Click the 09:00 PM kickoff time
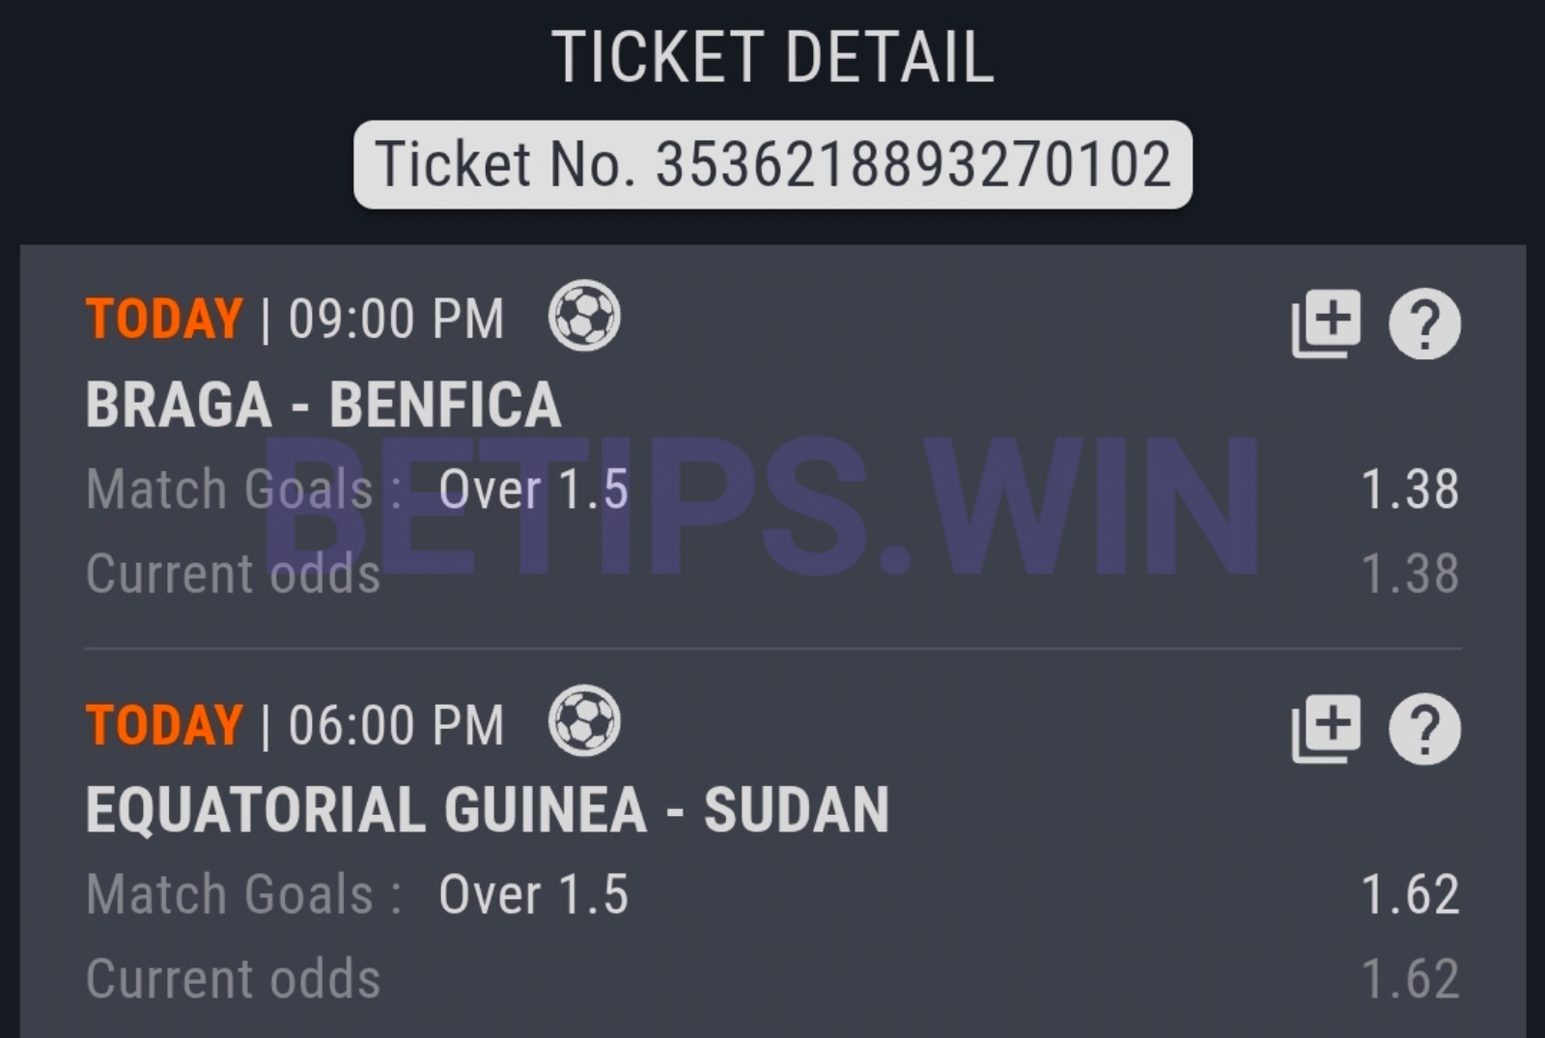Viewport: 1545px width, 1038px height. pyautogui.click(x=396, y=319)
